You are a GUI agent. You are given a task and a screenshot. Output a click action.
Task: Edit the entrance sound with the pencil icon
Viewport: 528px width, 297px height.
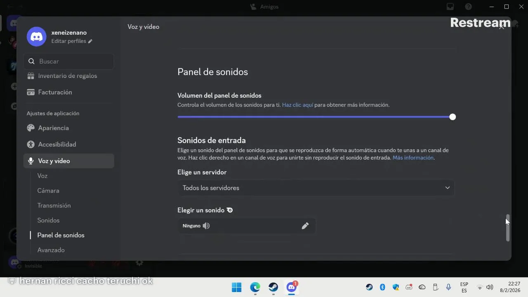pos(305,226)
